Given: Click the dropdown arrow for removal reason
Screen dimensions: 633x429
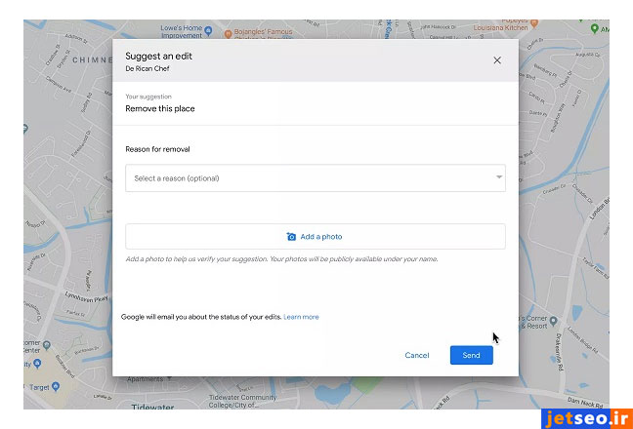Looking at the screenshot, I should pos(498,177).
